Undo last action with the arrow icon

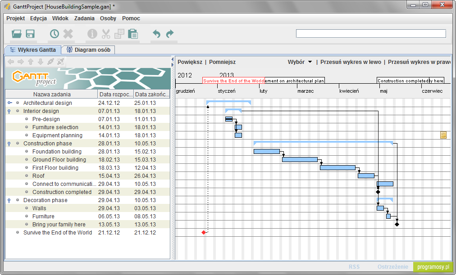click(156, 34)
